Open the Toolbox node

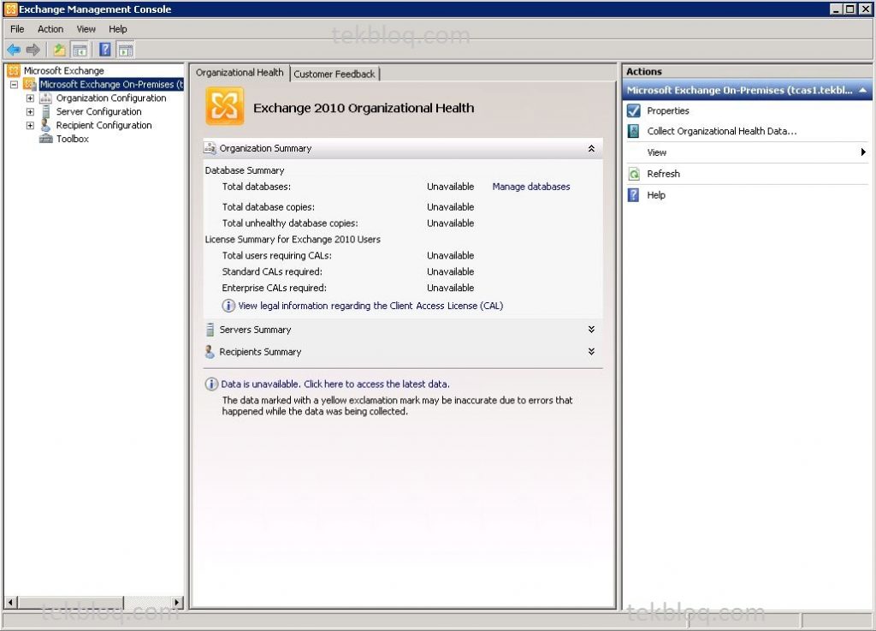coord(72,139)
